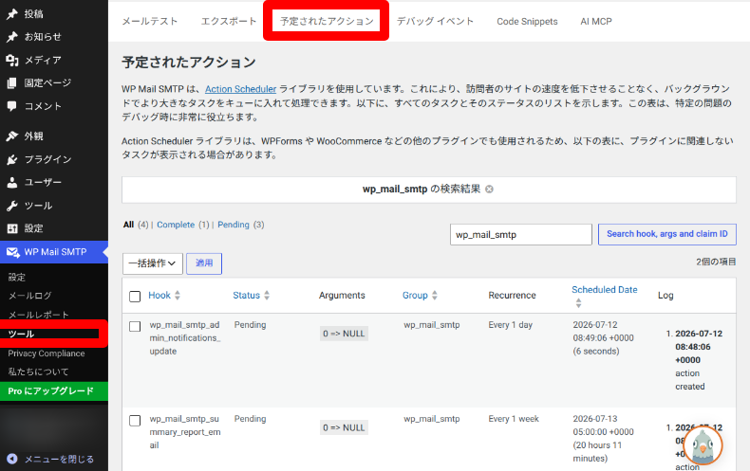
Task: Sort by Group using its arrow icon
Action: coord(434,296)
